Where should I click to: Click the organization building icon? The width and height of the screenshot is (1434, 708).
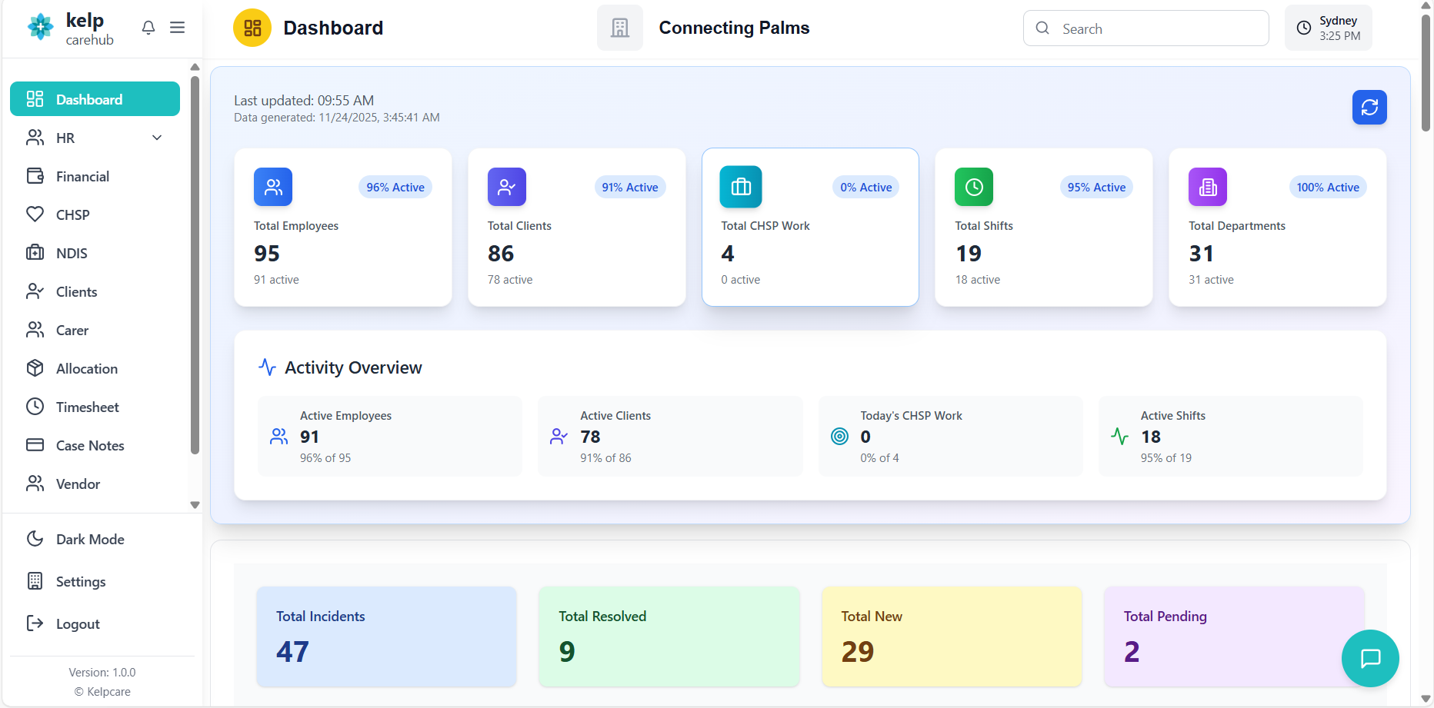click(619, 28)
